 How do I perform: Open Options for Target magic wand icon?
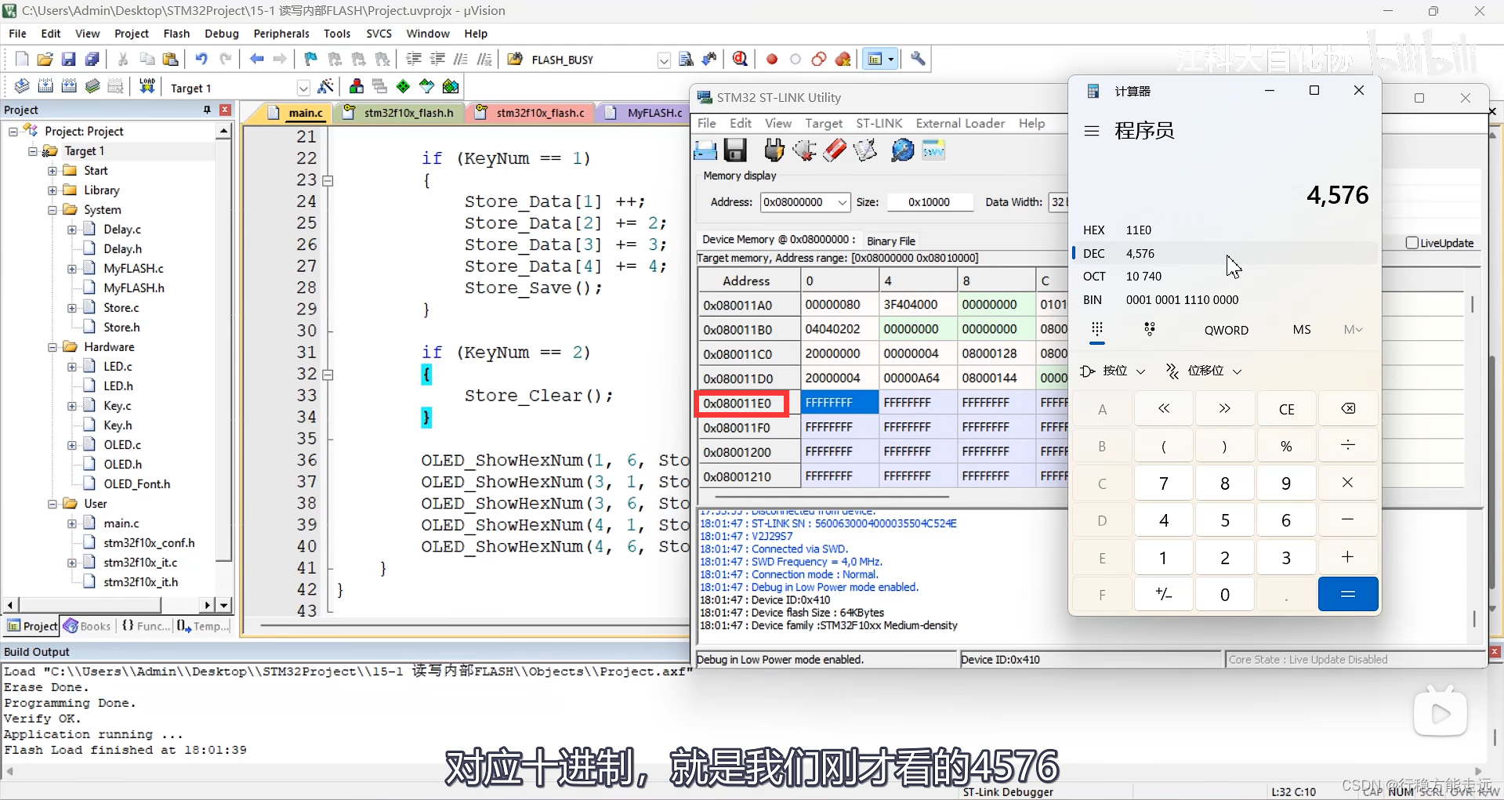pyautogui.click(x=326, y=87)
